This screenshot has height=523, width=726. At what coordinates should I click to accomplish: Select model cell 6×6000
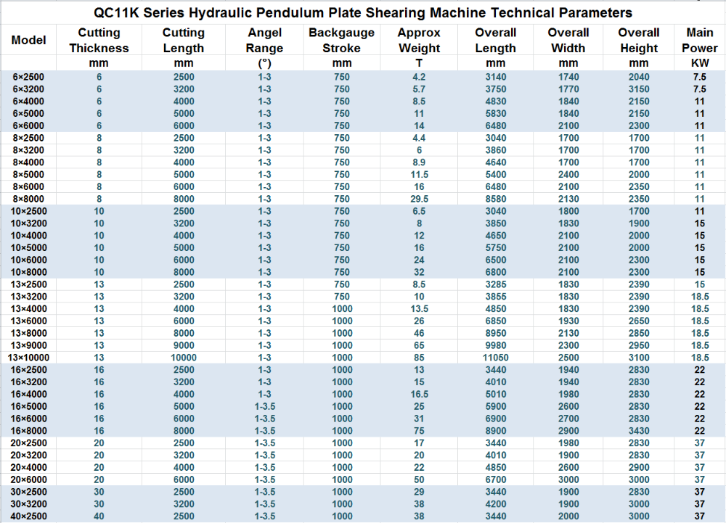click(x=28, y=125)
